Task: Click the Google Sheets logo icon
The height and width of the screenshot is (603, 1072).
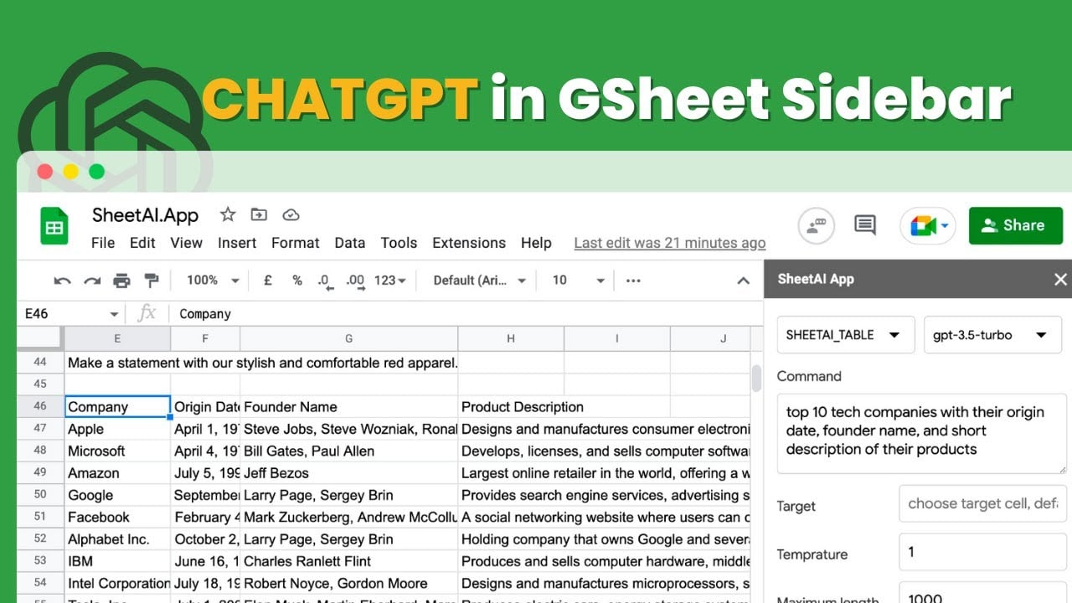Action: [54, 226]
